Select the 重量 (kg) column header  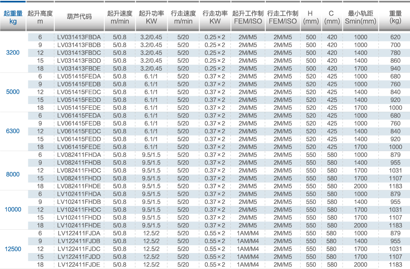pos(395,17)
